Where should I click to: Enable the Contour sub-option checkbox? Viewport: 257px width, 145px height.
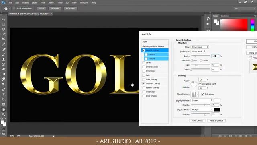tap(146, 54)
